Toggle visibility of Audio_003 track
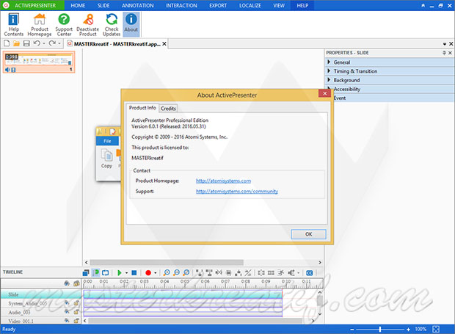Image resolution: width=455 pixels, height=334 pixels. pyautogui.click(x=67, y=312)
